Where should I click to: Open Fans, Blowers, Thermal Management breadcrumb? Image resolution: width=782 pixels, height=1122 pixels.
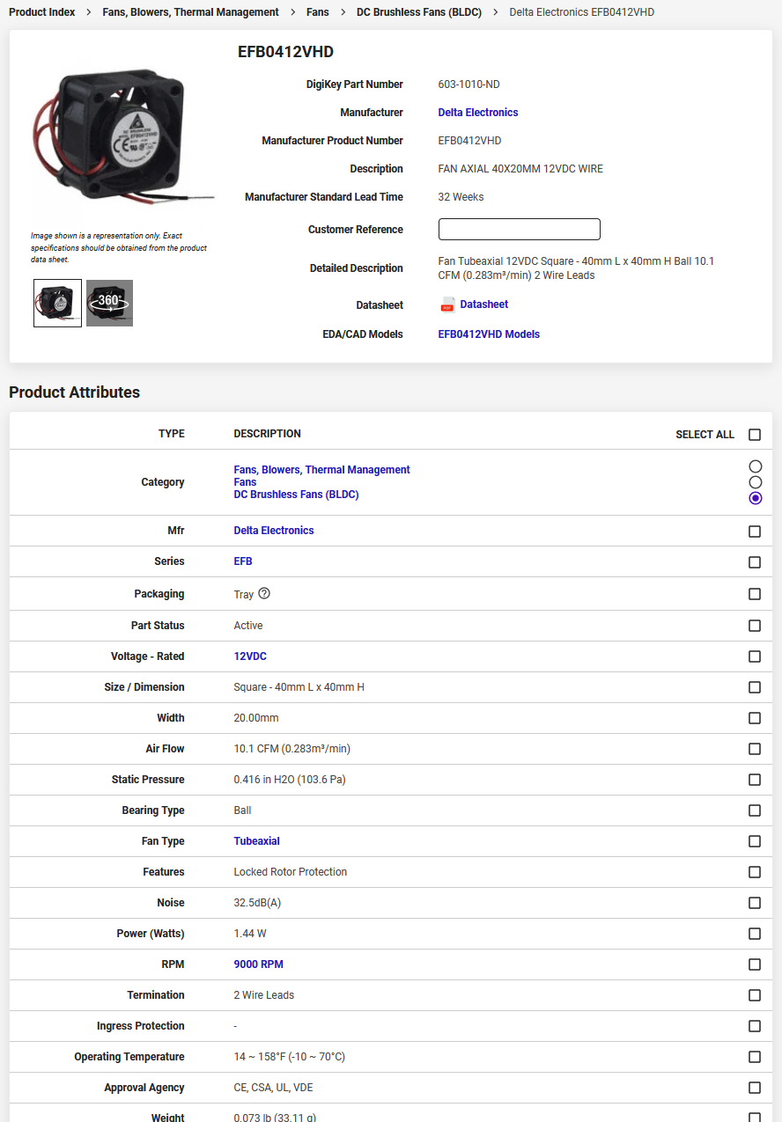pyautogui.click(x=190, y=12)
